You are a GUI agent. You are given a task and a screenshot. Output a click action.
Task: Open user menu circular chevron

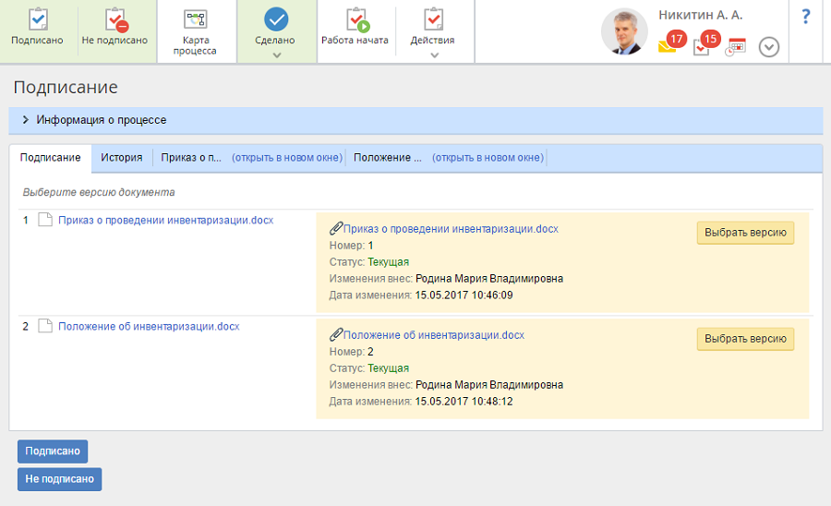click(x=769, y=47)
